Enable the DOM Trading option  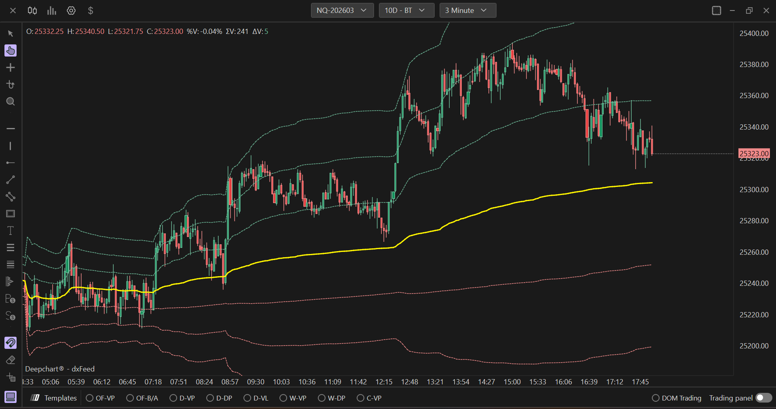(655, 398)
